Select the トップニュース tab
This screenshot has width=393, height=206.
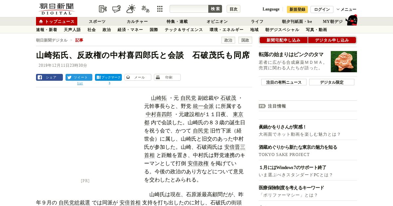pos(57,21)
